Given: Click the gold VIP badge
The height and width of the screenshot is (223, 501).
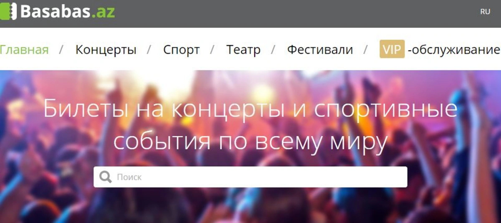Looking at the screenshot, I should coord(392,49).
